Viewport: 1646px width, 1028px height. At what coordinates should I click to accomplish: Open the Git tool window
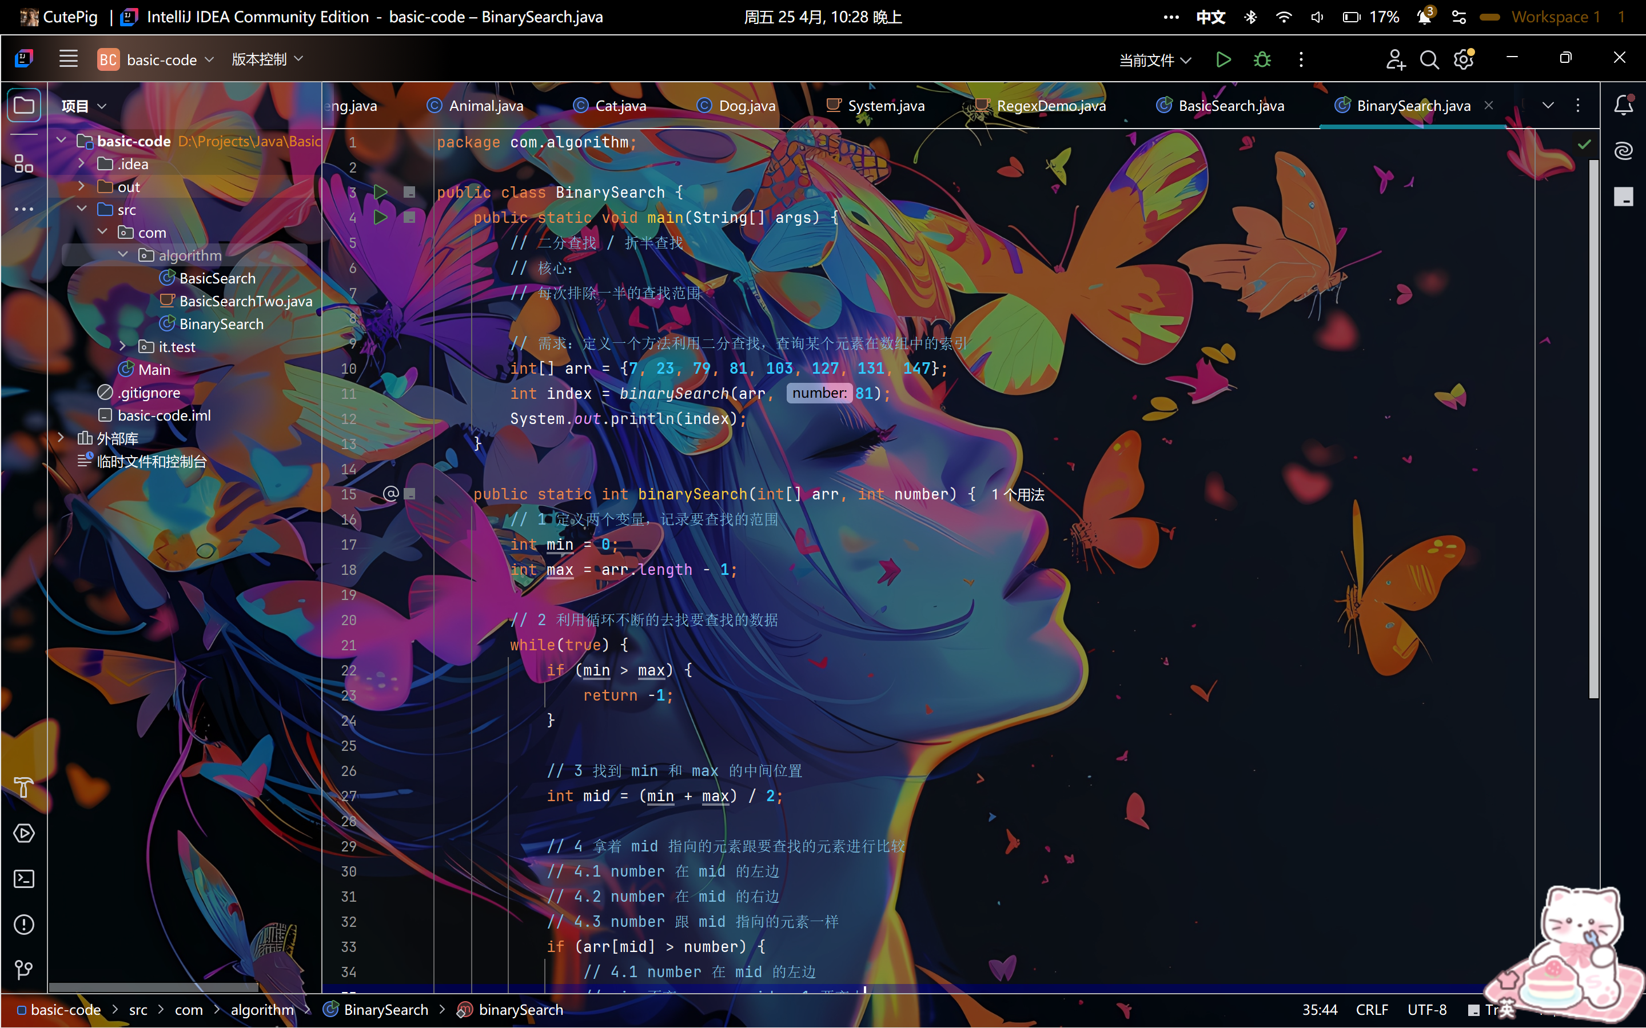click(x=24, y=970)
